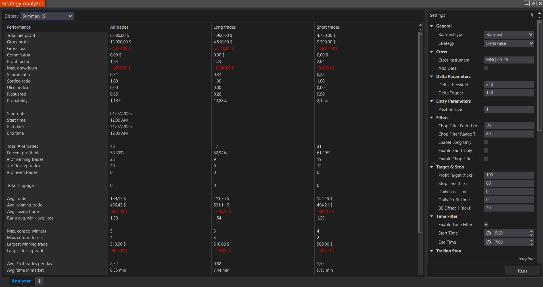The width and height of the screenshot is (543, 287).
Task: Uncheck Enable Time Filter checkbox
Action: click(486, 225)
